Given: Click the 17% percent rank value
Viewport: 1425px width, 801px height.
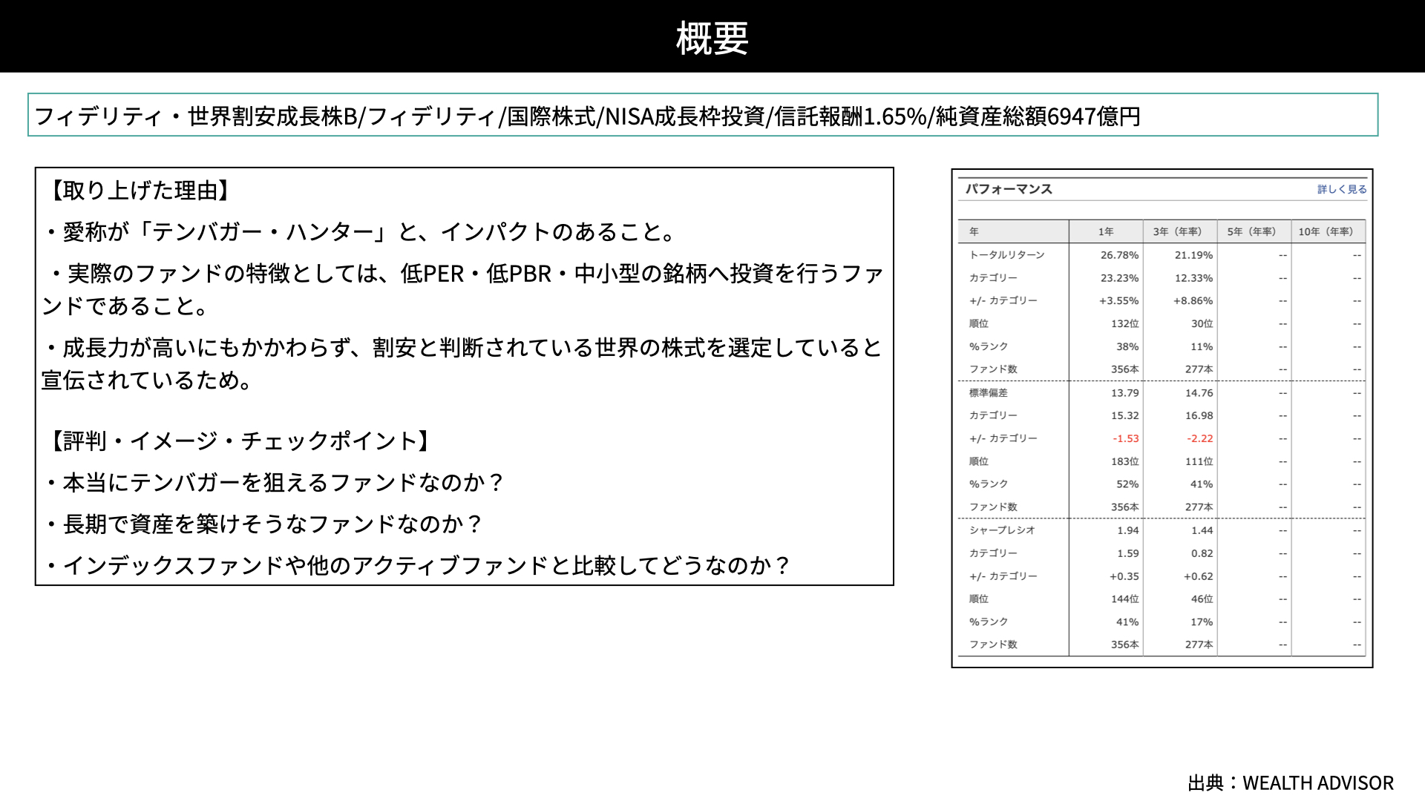Looking at the screenshot, I should click(x=1202, y=622).
